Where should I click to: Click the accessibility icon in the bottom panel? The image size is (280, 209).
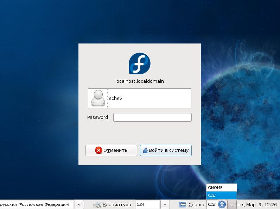coord(222,204)
